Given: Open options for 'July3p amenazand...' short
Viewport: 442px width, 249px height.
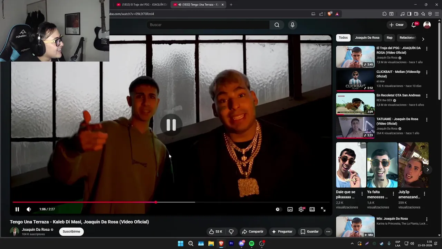Looking at the screenshot, I should pyautogui.click(x=424, y=194).
